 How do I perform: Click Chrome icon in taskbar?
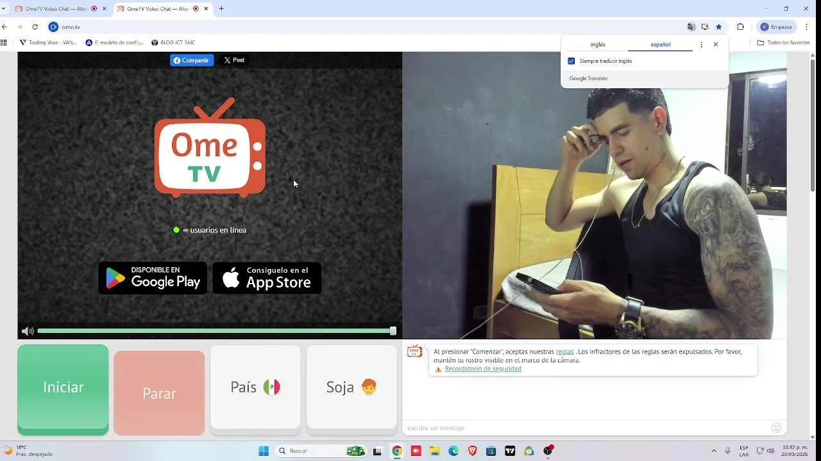coord(397,451)
